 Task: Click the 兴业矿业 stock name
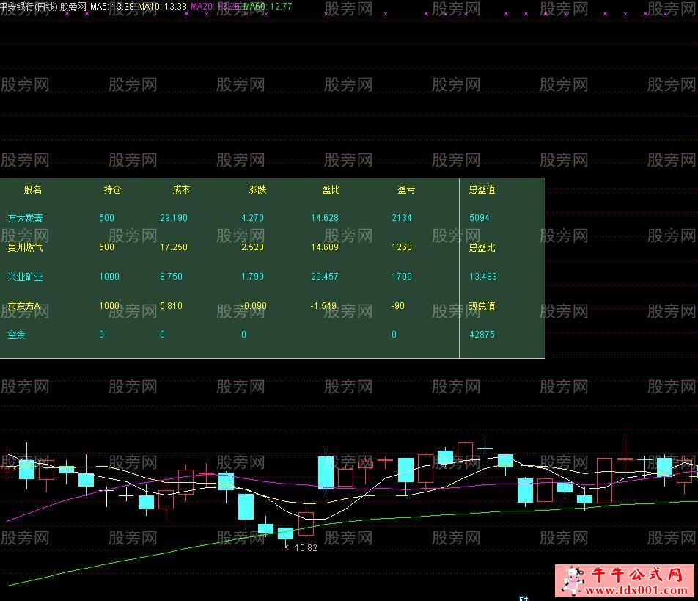[x=25, y=277]
